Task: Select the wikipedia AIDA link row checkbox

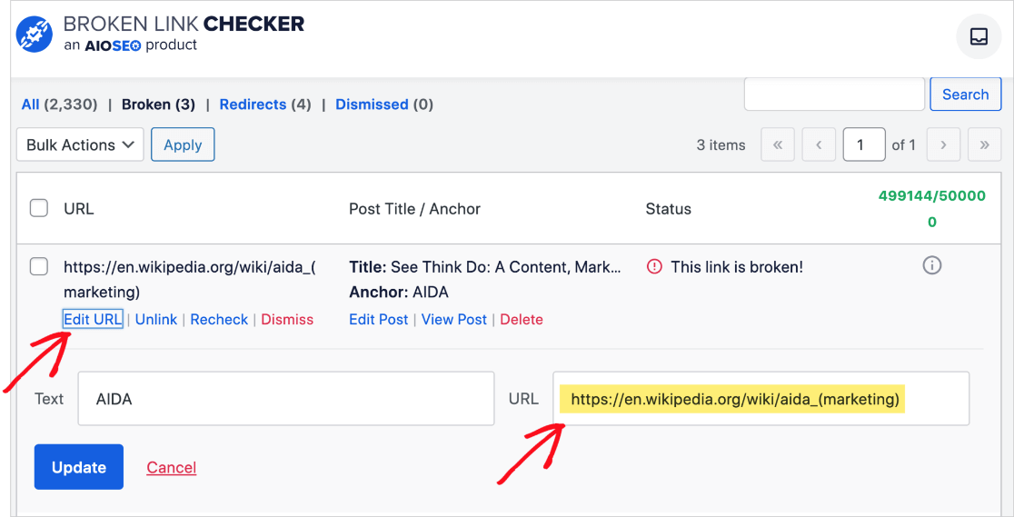Action: (39, 266)
